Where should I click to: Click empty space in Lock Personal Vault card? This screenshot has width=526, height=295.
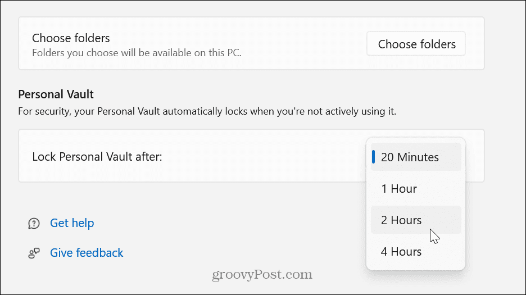click(262, 157)
